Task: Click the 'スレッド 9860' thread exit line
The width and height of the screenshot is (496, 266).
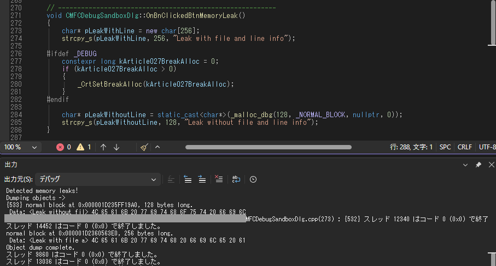Action: pos(81,255)
